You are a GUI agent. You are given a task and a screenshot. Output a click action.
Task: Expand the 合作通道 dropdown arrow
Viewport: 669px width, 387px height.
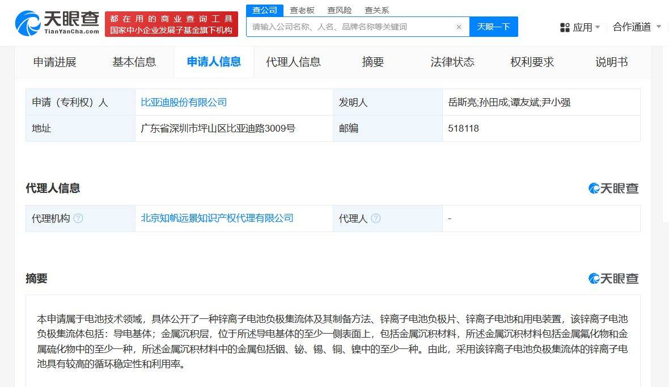click(658, 27)
